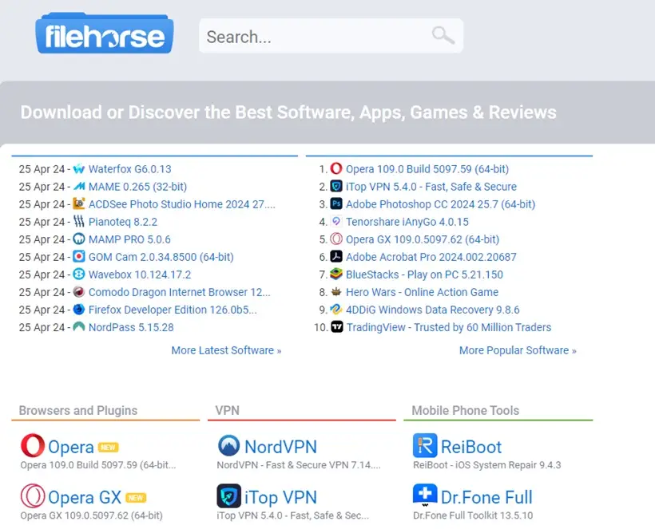This screenshot has height=529, width=655.
Task: Click the large Opera logo under Browsers
Action: 33,445
